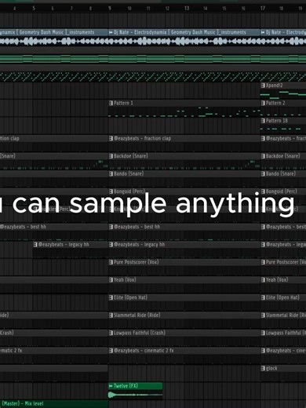Open menu icon of best hh clip at bar 9
Image resolution: width=306 pixels, height=408 pixels.
[x=111, y=227]
